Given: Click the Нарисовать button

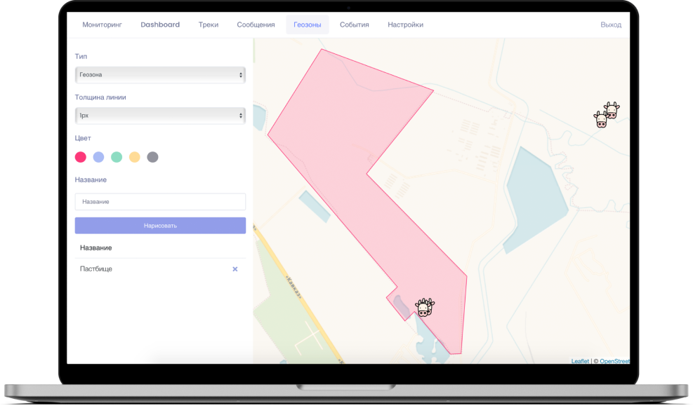Looking at the screenshot, I should click(x=160, y=226).
